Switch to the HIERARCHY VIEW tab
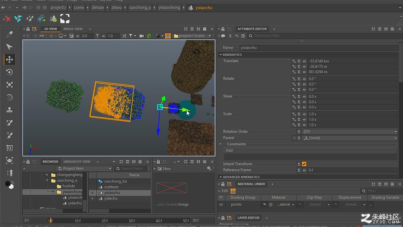This screenshot has width=403, height=227. tap(77, 162)
